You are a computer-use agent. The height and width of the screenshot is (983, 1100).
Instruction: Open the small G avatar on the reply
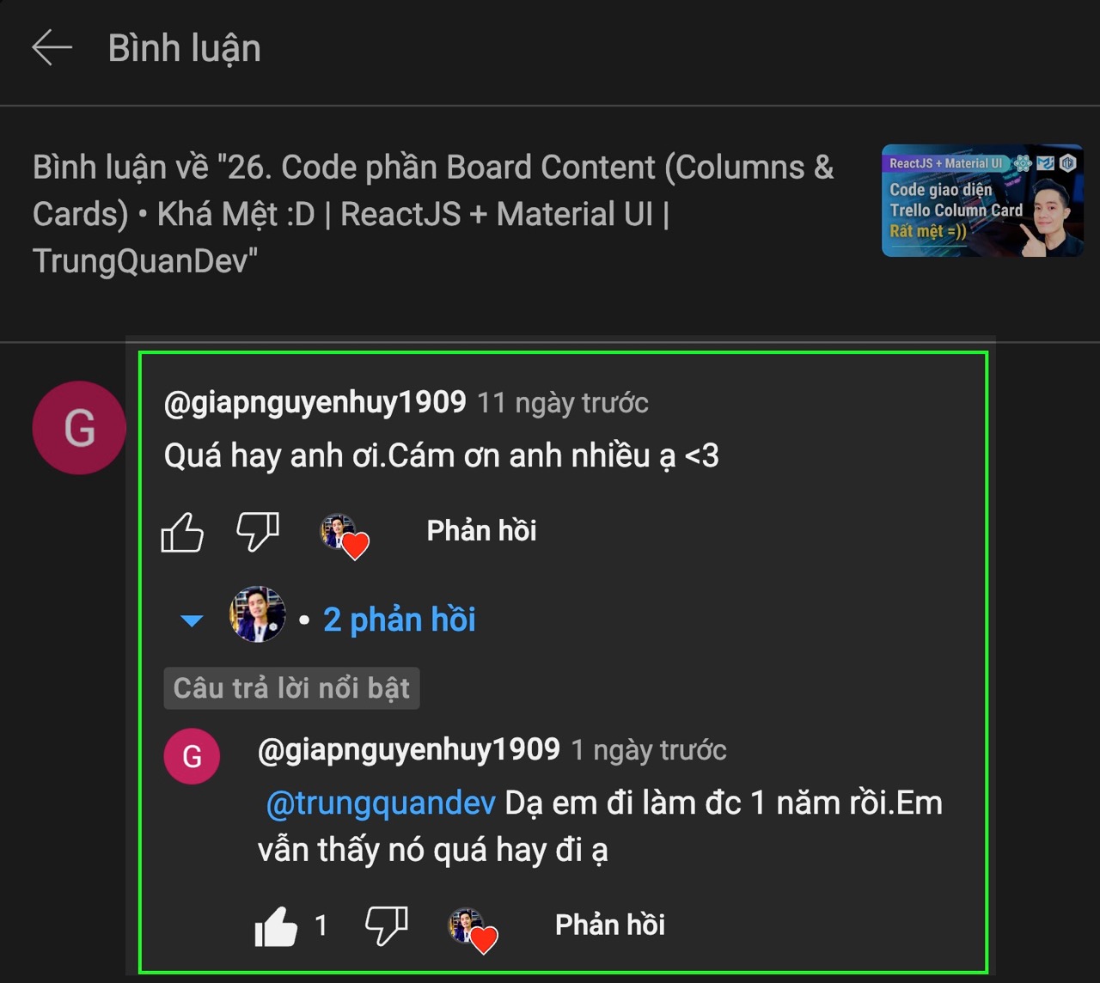pyautogui.click(x=192, y=756)
